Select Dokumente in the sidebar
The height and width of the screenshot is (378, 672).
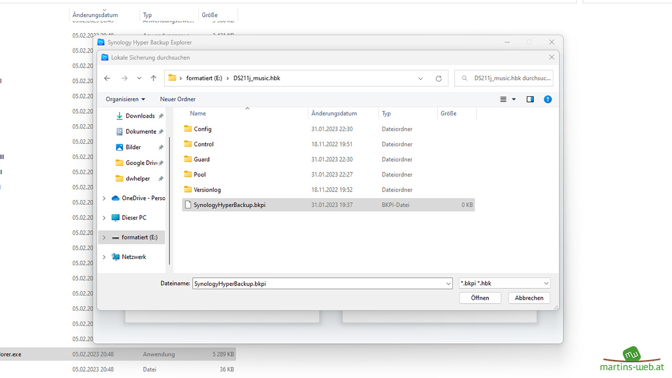pyautogui.click(x=141, y=132)
